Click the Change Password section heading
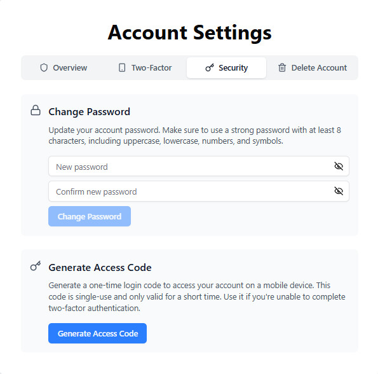This screenshot has height=374, width=378. tap(89, 112)
